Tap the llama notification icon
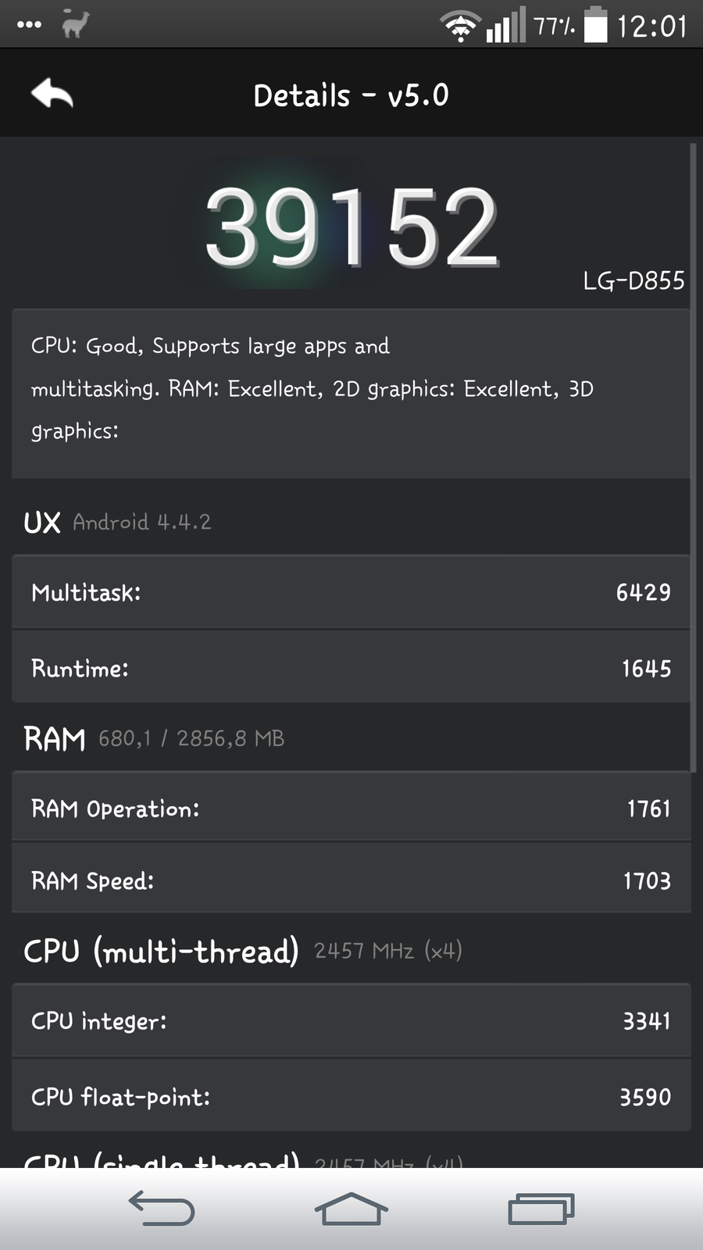The image size is (703, 1250). coord(76,24)
